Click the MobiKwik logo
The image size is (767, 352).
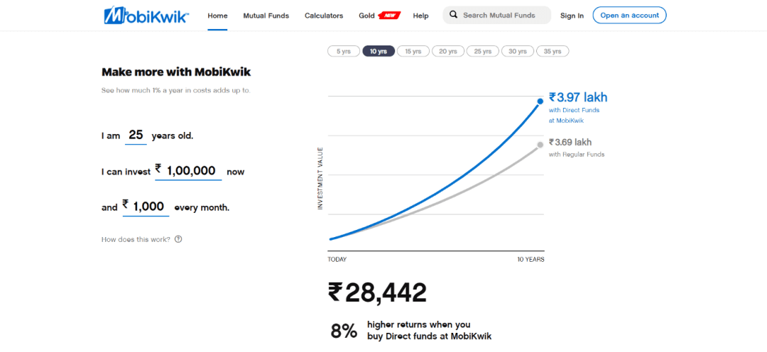pyautogui.click(x=146, y=15)
